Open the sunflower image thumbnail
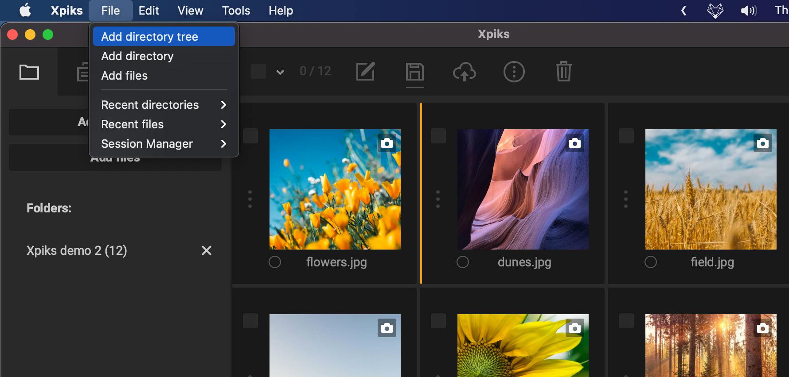The image size is (789, 377). [523, 346]
